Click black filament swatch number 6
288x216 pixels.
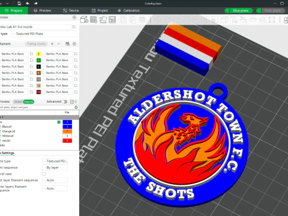pyautogui.click(x=38, y=67)
